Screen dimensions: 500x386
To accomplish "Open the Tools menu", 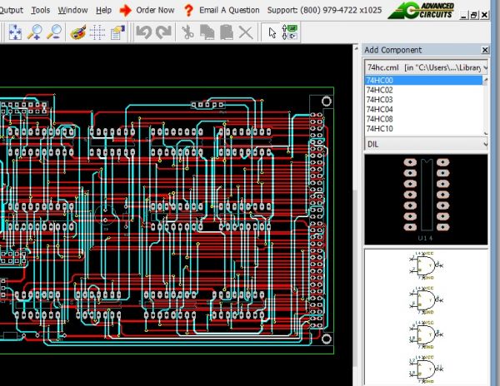I will [40, 10].
